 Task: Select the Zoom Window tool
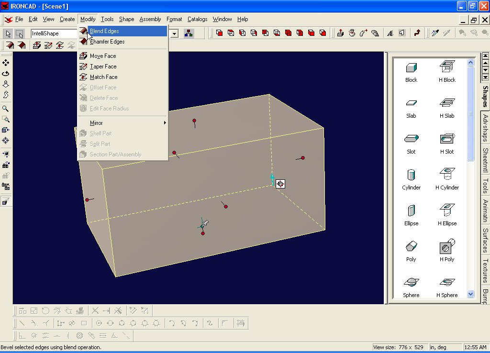click(x=6, y=119)
